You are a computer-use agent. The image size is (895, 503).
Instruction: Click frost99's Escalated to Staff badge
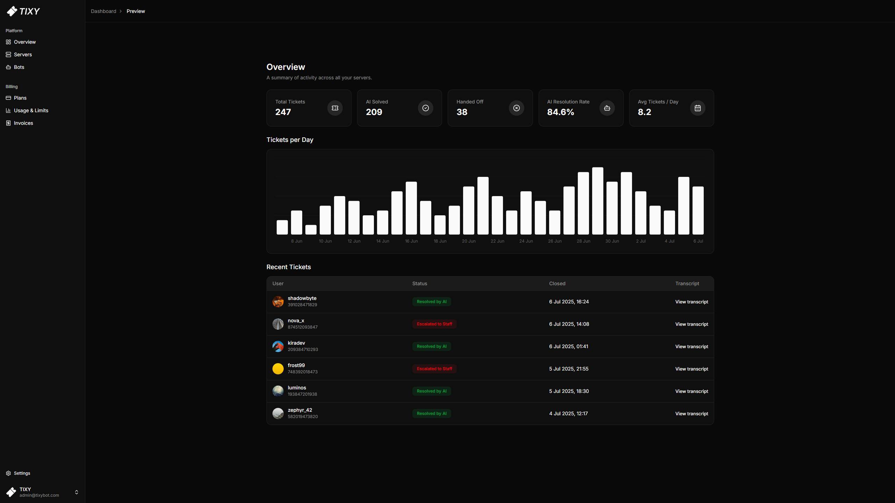click(434, 369)
